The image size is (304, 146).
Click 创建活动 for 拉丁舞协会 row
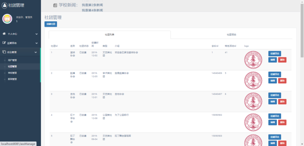pos(275,137)
